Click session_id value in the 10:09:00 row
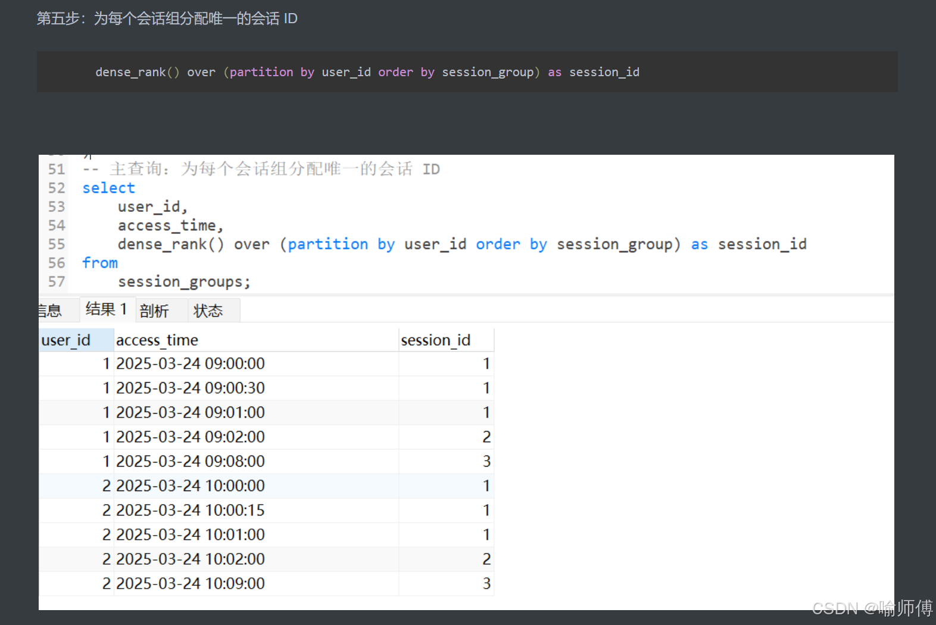 446,583
